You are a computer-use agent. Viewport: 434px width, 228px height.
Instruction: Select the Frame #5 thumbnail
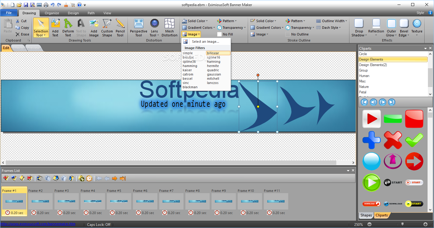click(x=119, y=201)
